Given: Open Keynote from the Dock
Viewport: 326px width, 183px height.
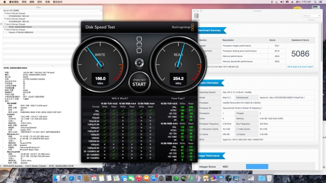Looking at the screenshot, I should point(221,178).
